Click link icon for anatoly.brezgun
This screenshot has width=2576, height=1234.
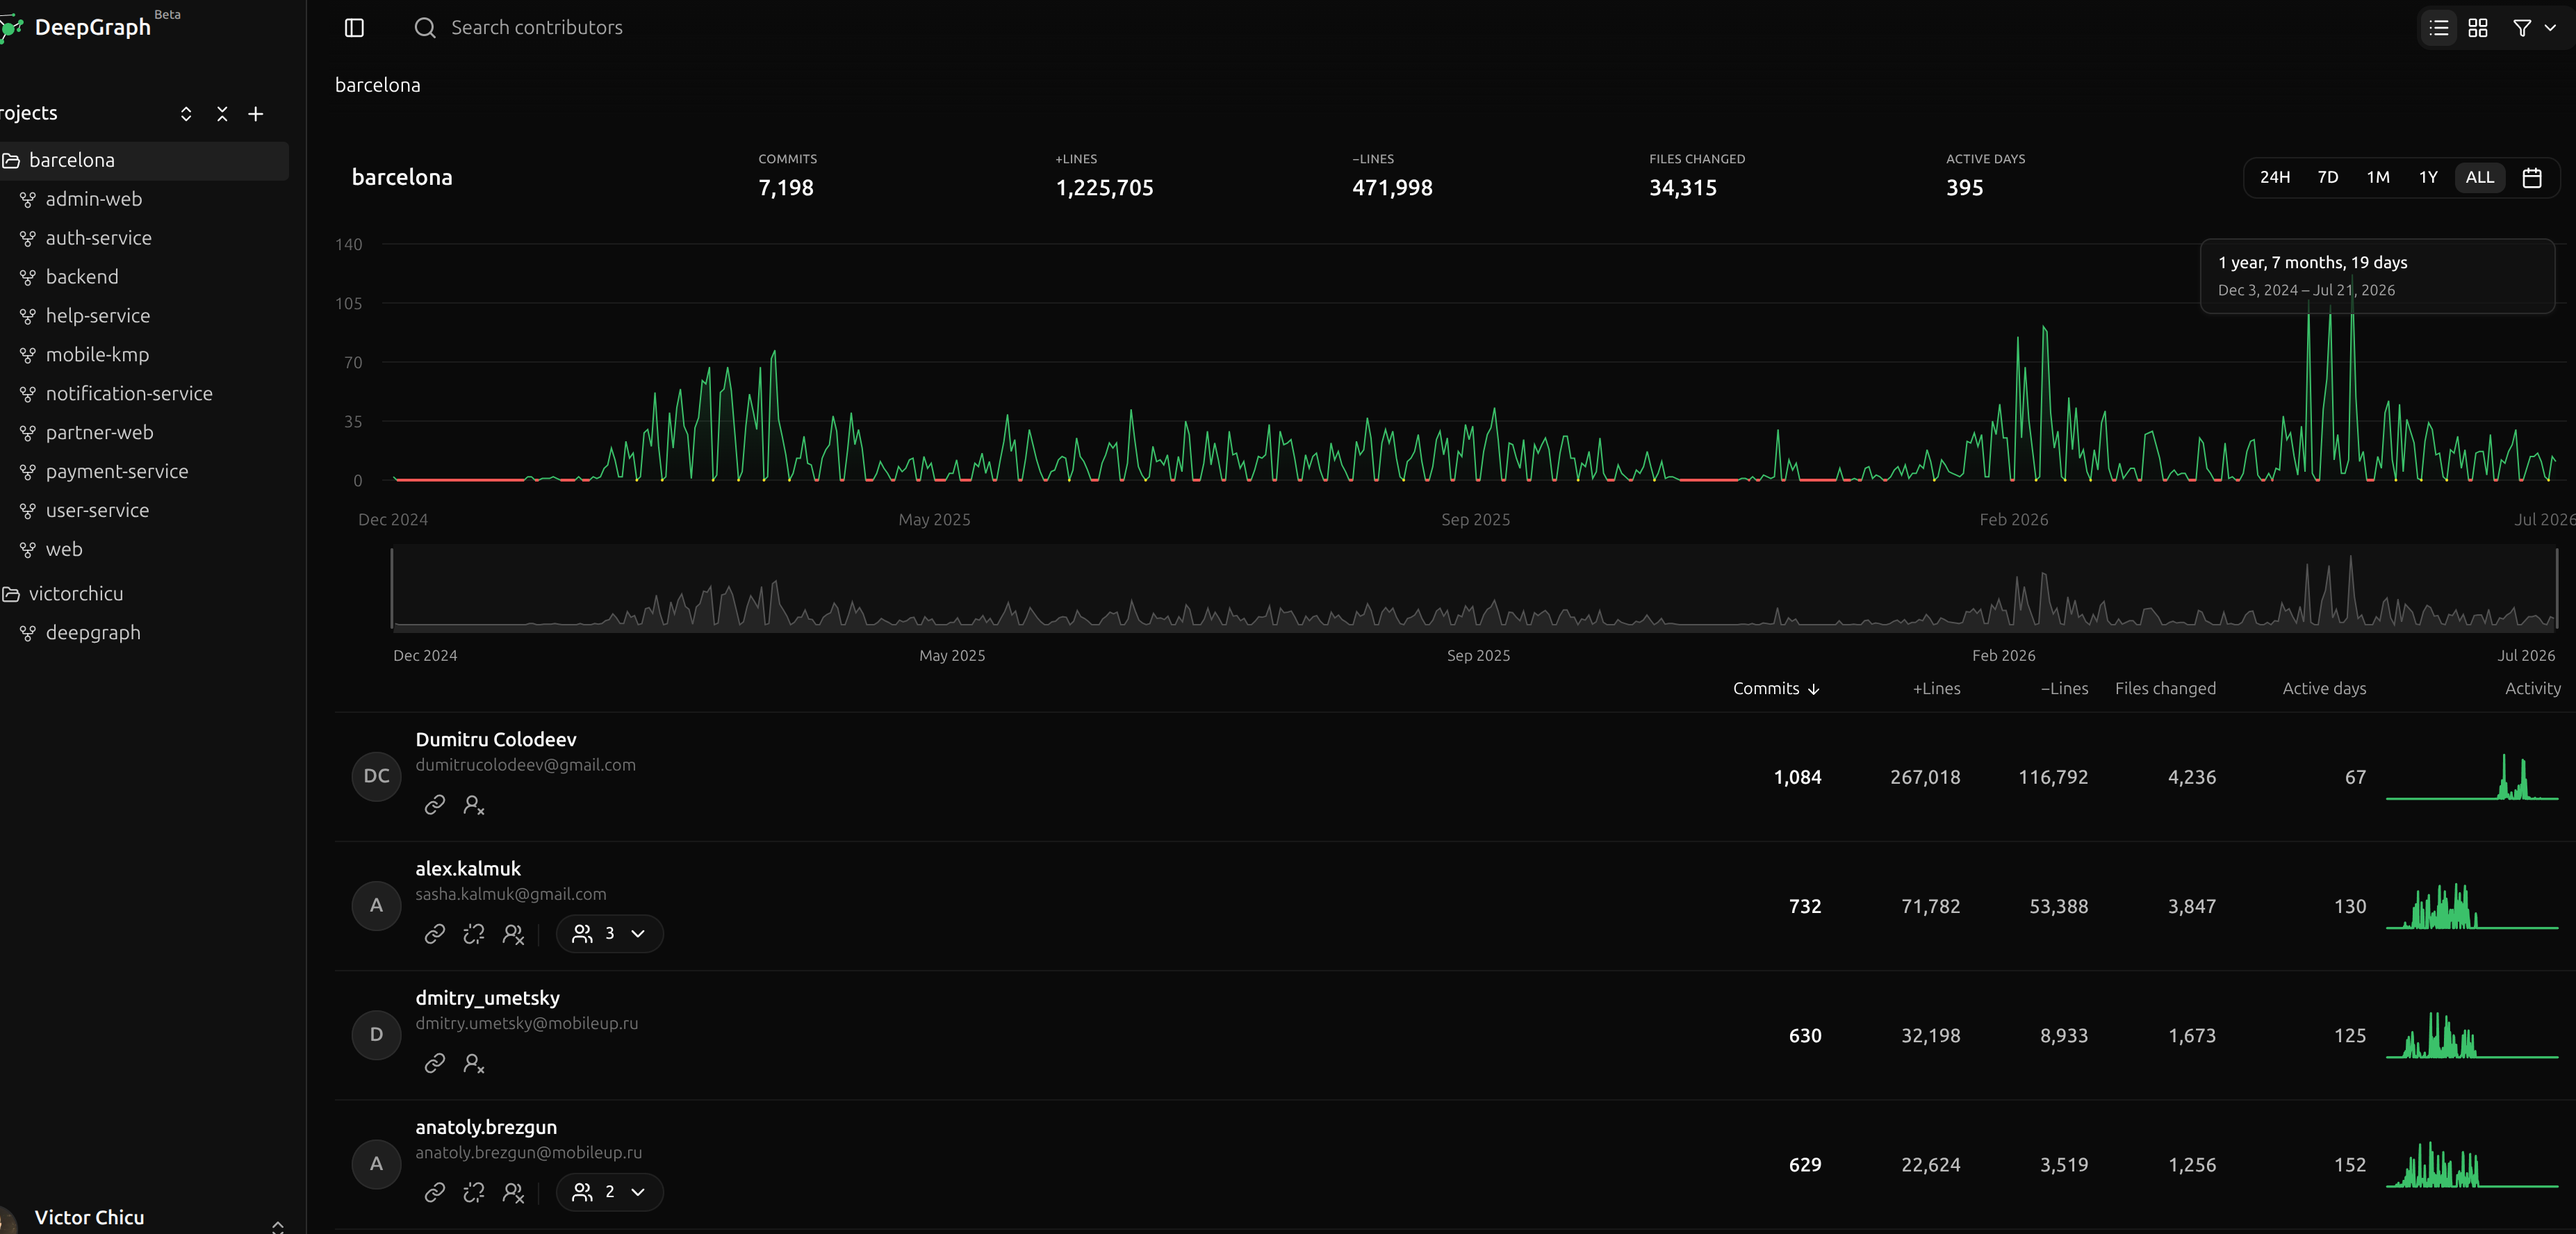[x=434, y=1192]
